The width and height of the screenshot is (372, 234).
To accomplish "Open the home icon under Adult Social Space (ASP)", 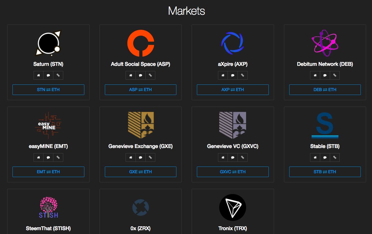I will click(x=131, y=75).
